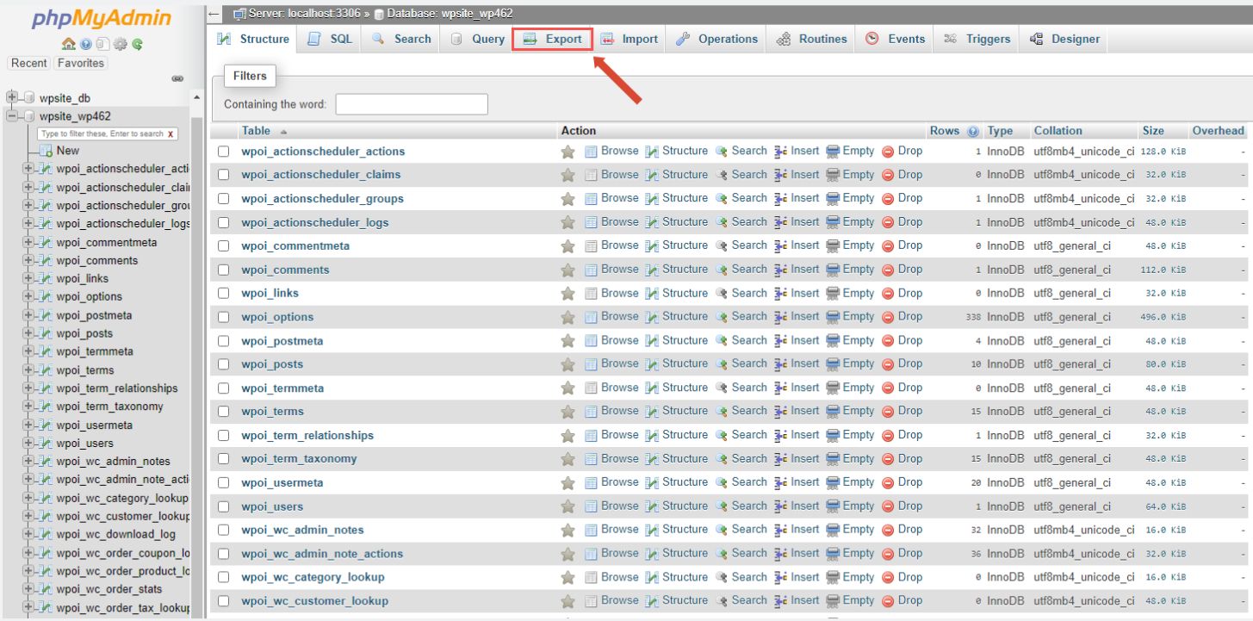The height and width of the screenshot is (621, 1253).
Task: Click the home icon under the phpMyAdmin logo
Action: point(68,44)
